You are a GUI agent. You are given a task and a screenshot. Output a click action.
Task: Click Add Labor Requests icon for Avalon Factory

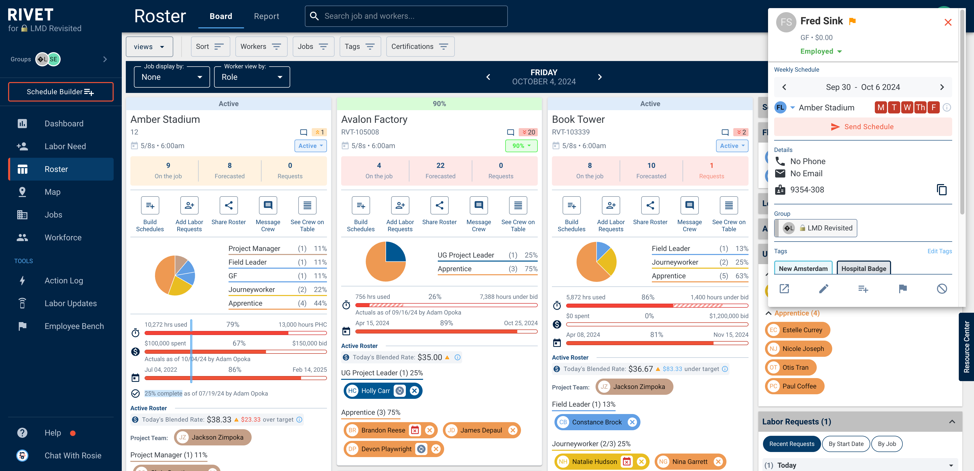click(400, 205)
